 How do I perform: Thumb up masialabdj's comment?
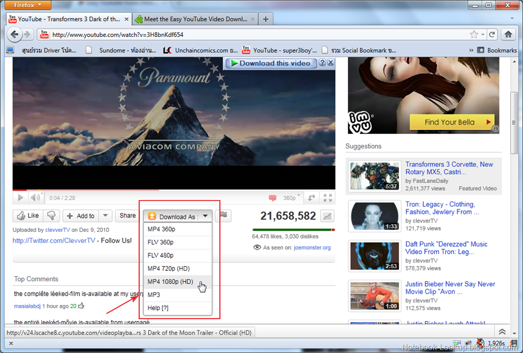point(81,305)
